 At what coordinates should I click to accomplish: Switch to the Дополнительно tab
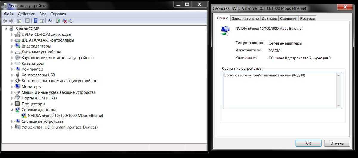tap(245, 18)
